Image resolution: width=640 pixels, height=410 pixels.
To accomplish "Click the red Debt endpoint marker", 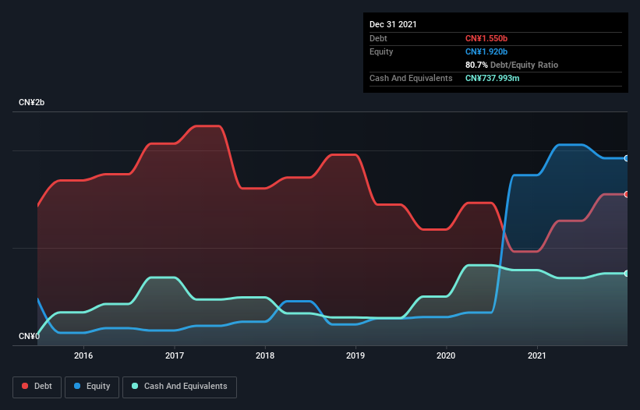I will coord(627,194).
